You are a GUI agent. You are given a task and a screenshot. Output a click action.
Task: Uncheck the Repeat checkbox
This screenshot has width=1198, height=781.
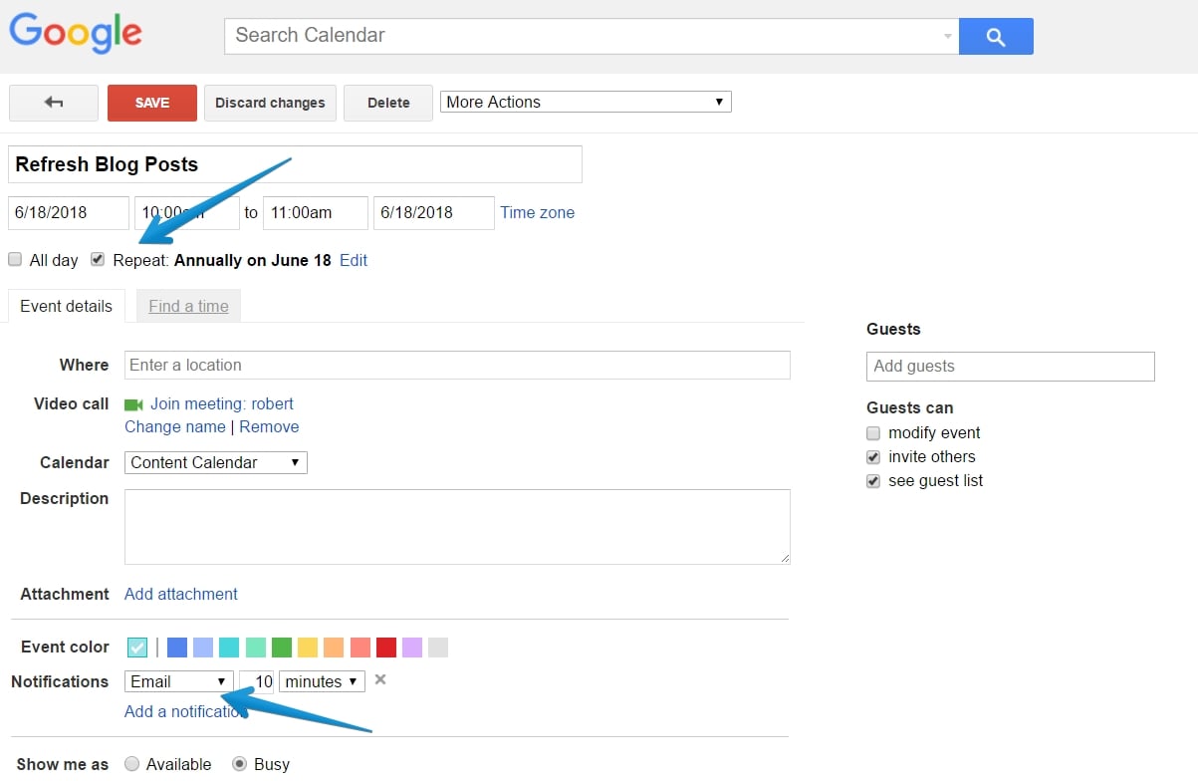pos(98,260)
